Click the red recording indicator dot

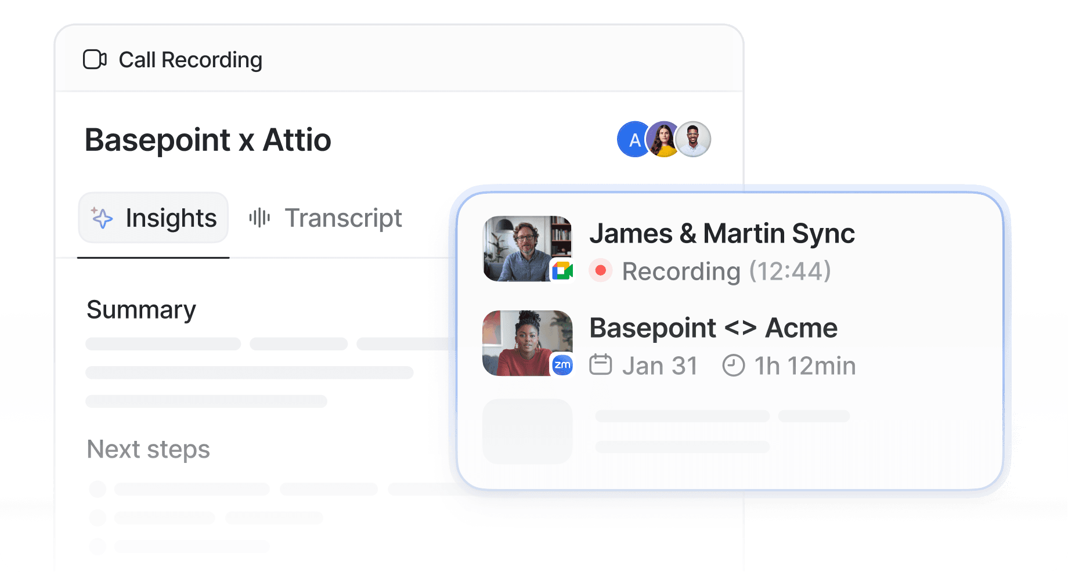point(601,271)
